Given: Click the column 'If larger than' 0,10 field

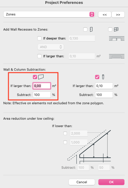Looking at the screenshot, I should [x=104, y=86].
